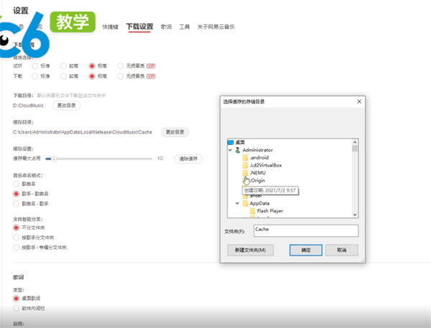Image resolution: width=431 pixels, height=328 pixels.
Task: Select Administrator in the folder tree
Action: pyautogui.click(x=258, y=150)
